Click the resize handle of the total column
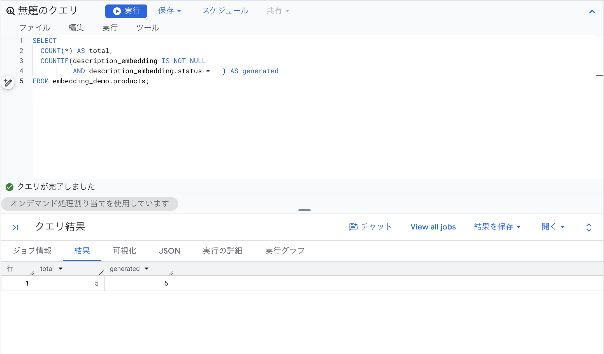604x354 pixels. point(101,272)
